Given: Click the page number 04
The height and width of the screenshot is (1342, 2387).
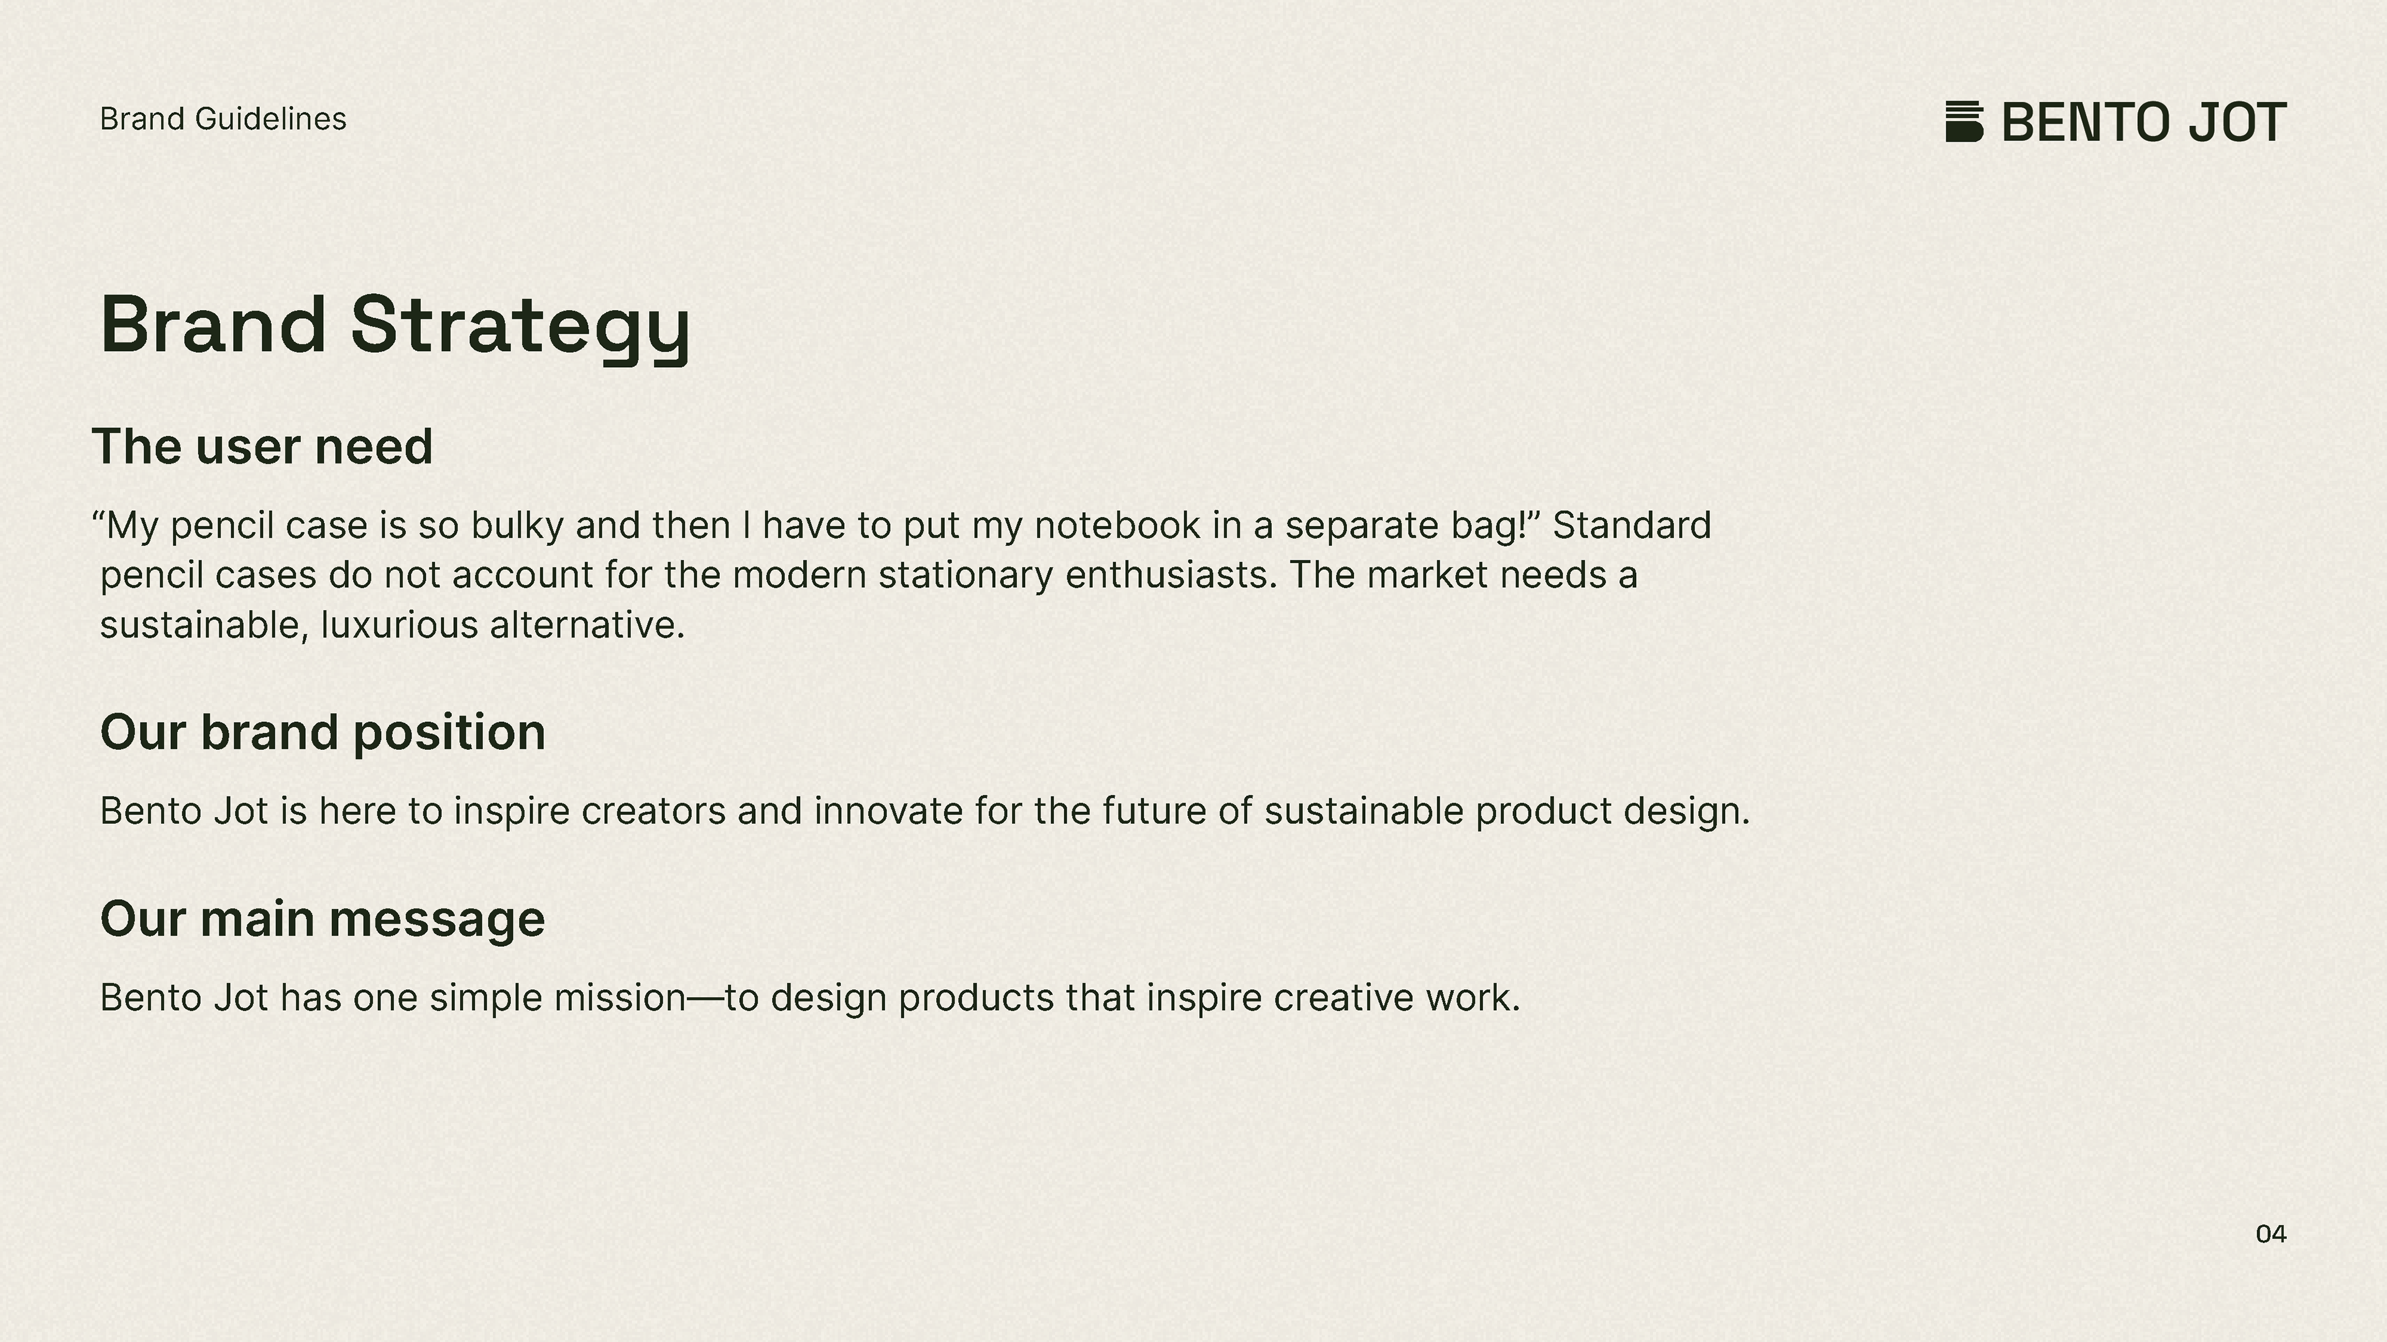Looking at the screenshot, I should (2271, 1235).
